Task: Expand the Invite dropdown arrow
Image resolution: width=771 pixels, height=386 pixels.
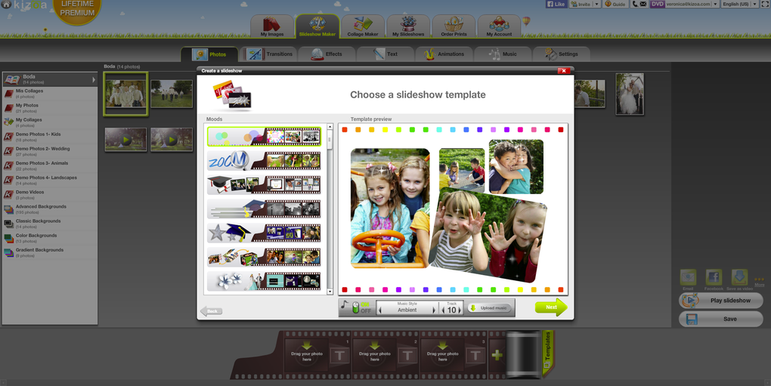Action: click(597, 4)
